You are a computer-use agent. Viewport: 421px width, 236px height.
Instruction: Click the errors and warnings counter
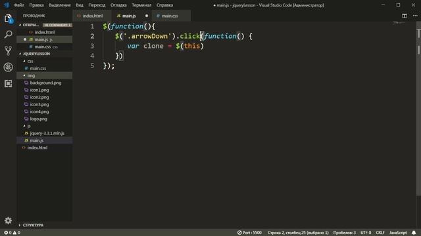pyautogui.click(x=12, y=233)
